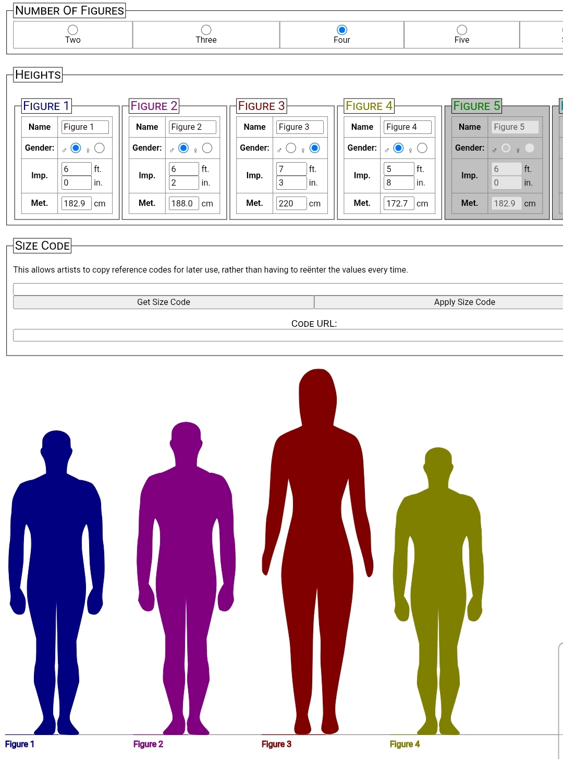Set Figure 2 gender to female

tap(207, 148)
